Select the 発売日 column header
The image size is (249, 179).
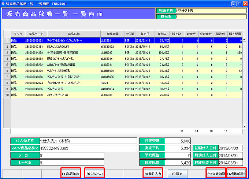[x=145, y=34]
